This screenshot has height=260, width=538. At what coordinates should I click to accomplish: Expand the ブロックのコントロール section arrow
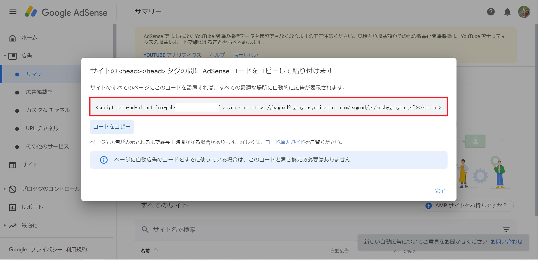click(x=5, y=189)
